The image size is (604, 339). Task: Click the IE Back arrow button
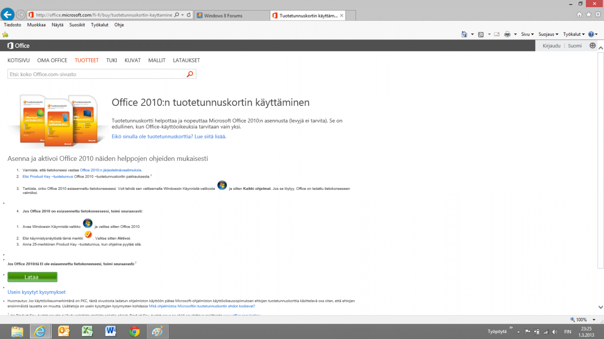[x=7, y=14]
